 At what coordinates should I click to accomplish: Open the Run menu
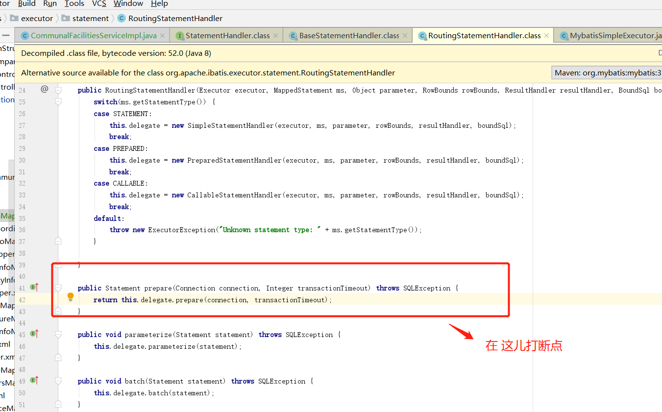coord(50,4)
